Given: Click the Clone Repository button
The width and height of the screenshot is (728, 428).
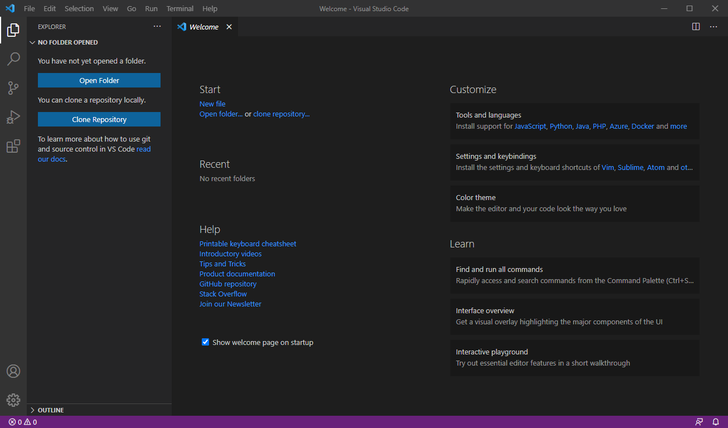Looking at the screenshot, I should tap(99, 119).
